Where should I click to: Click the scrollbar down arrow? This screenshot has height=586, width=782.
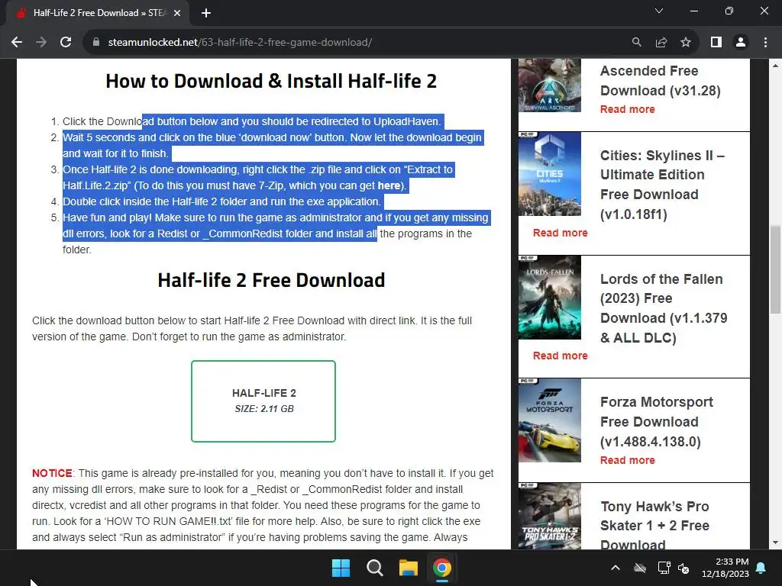click(775, 543)
